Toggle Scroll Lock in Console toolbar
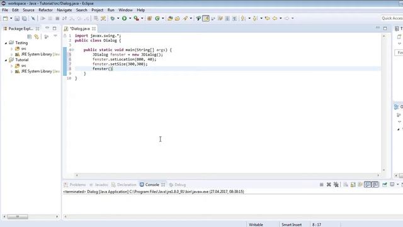Image resolution: width=403 pixels, height=227 pixels. [x=353, y=185]
